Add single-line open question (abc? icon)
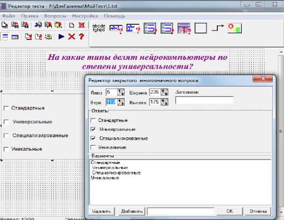The height and width of the screenshot is (220, 284). [x=116, y=29]
